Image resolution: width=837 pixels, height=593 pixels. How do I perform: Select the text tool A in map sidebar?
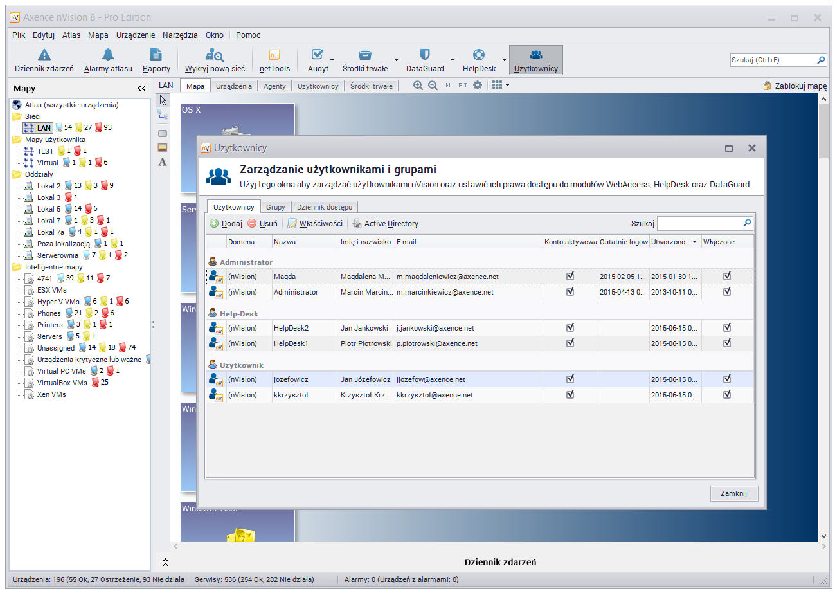point(163,162)
